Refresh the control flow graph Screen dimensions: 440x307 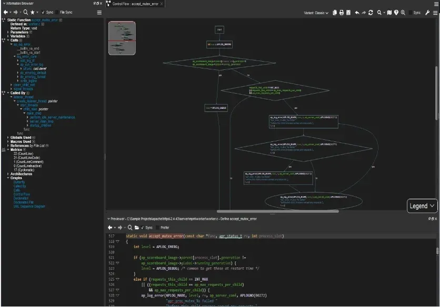[x=371, y=13]
